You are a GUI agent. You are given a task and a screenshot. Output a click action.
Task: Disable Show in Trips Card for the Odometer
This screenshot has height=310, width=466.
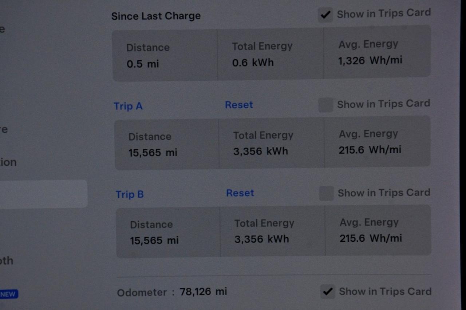tap(328, 291)
